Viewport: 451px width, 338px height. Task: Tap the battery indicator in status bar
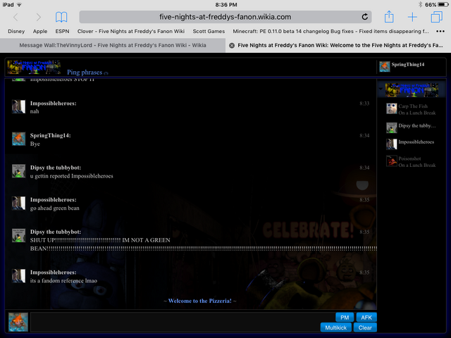click(x=443, y=5)
